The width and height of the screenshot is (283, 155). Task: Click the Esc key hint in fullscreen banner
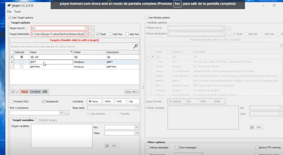[x=177, y=4]
